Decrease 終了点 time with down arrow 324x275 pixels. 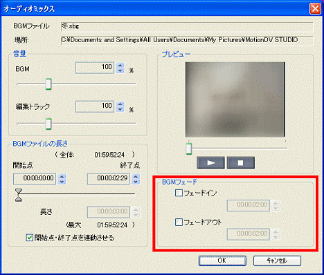click(x=136, y=182)
